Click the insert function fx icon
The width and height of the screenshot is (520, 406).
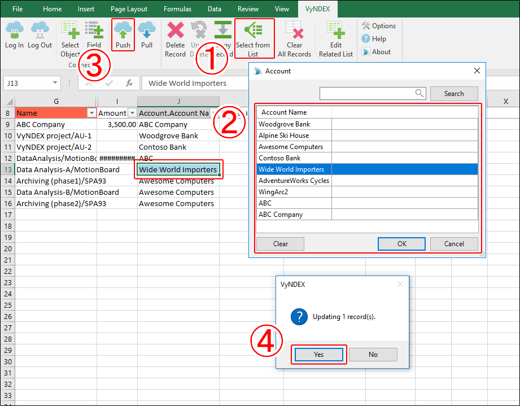(x=129, y=83)
